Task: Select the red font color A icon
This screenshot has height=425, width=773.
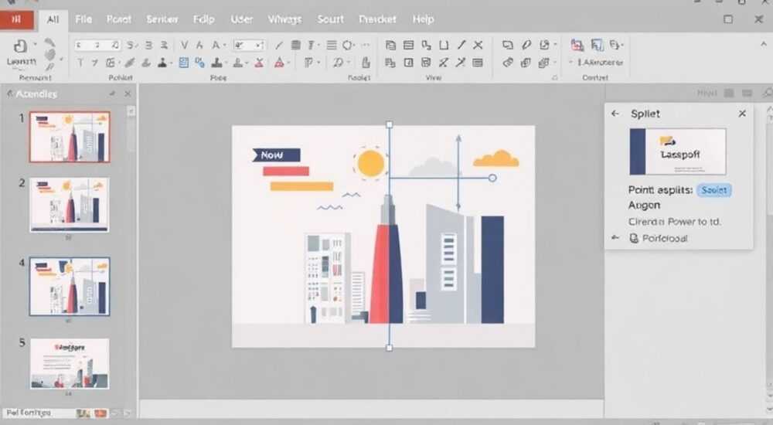Action: click(279, 63)
